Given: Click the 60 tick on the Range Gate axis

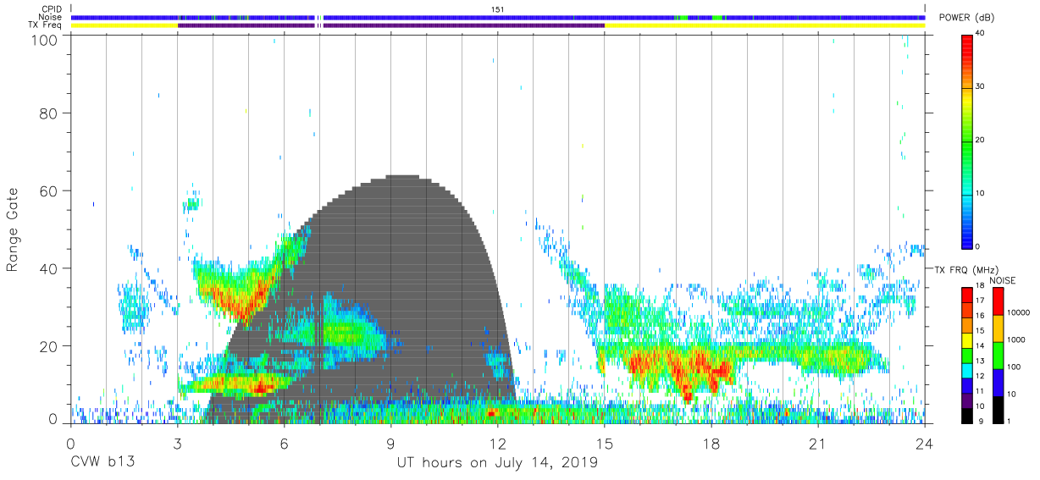Looking at the screenshot, I should pyautogui.click(x=49, y=190).
